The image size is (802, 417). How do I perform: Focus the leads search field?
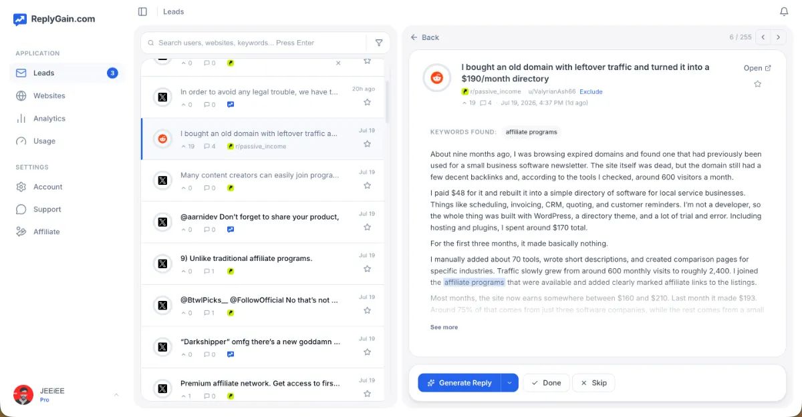click(x=254, y=43)
